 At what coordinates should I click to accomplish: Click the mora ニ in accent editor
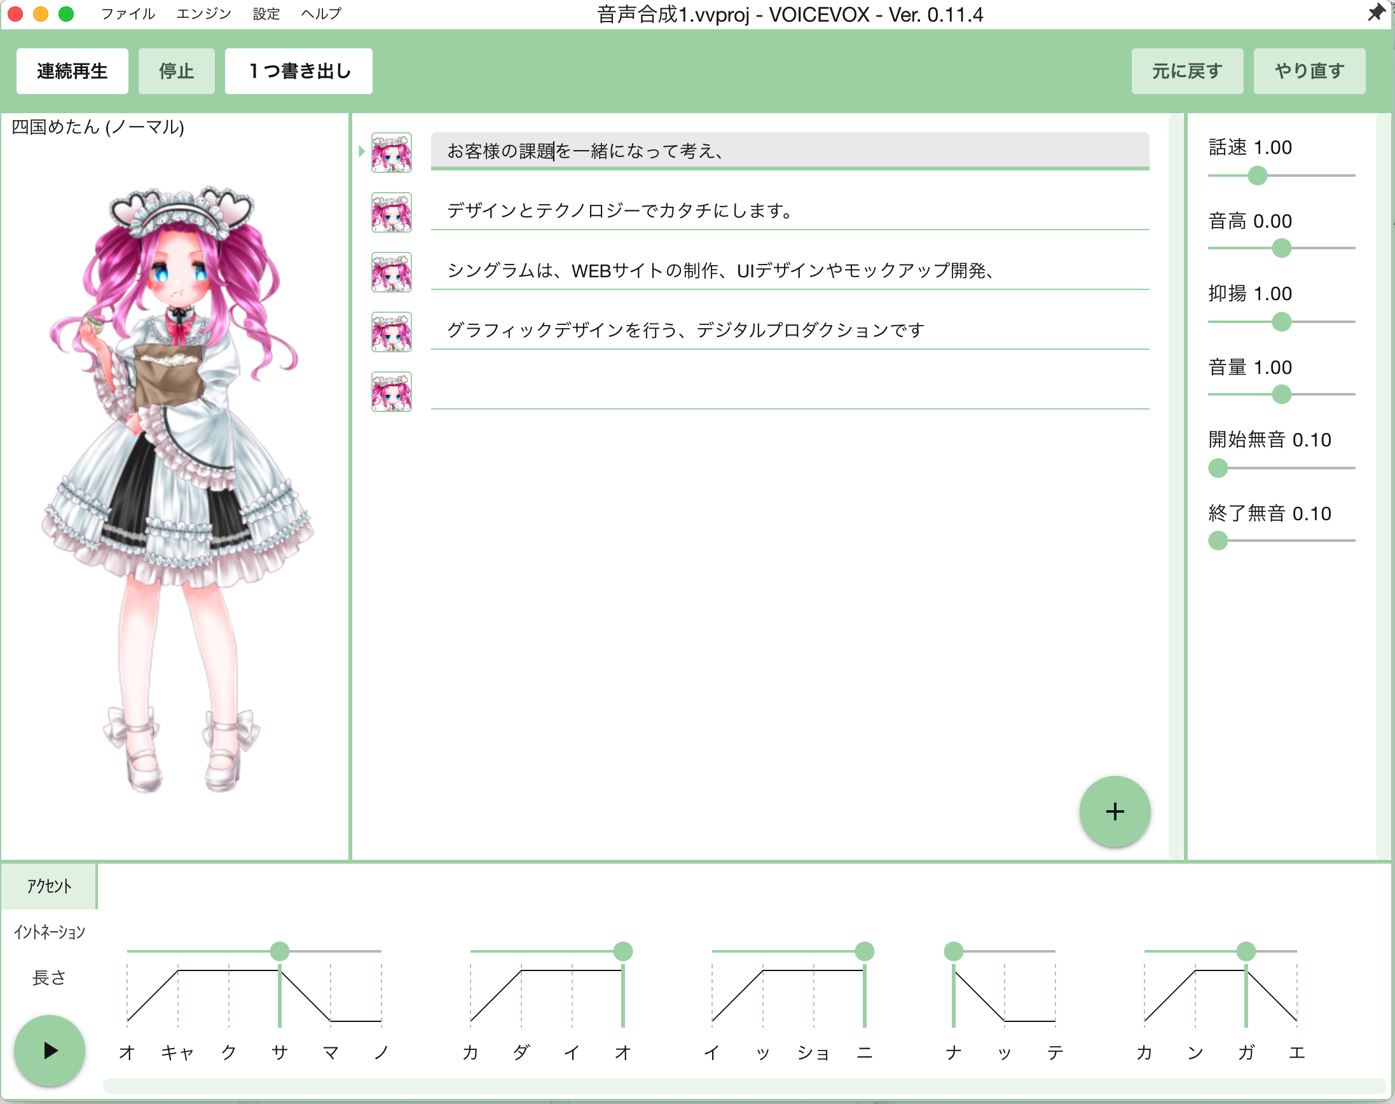pyautogui.click(x=865, y=1053)
